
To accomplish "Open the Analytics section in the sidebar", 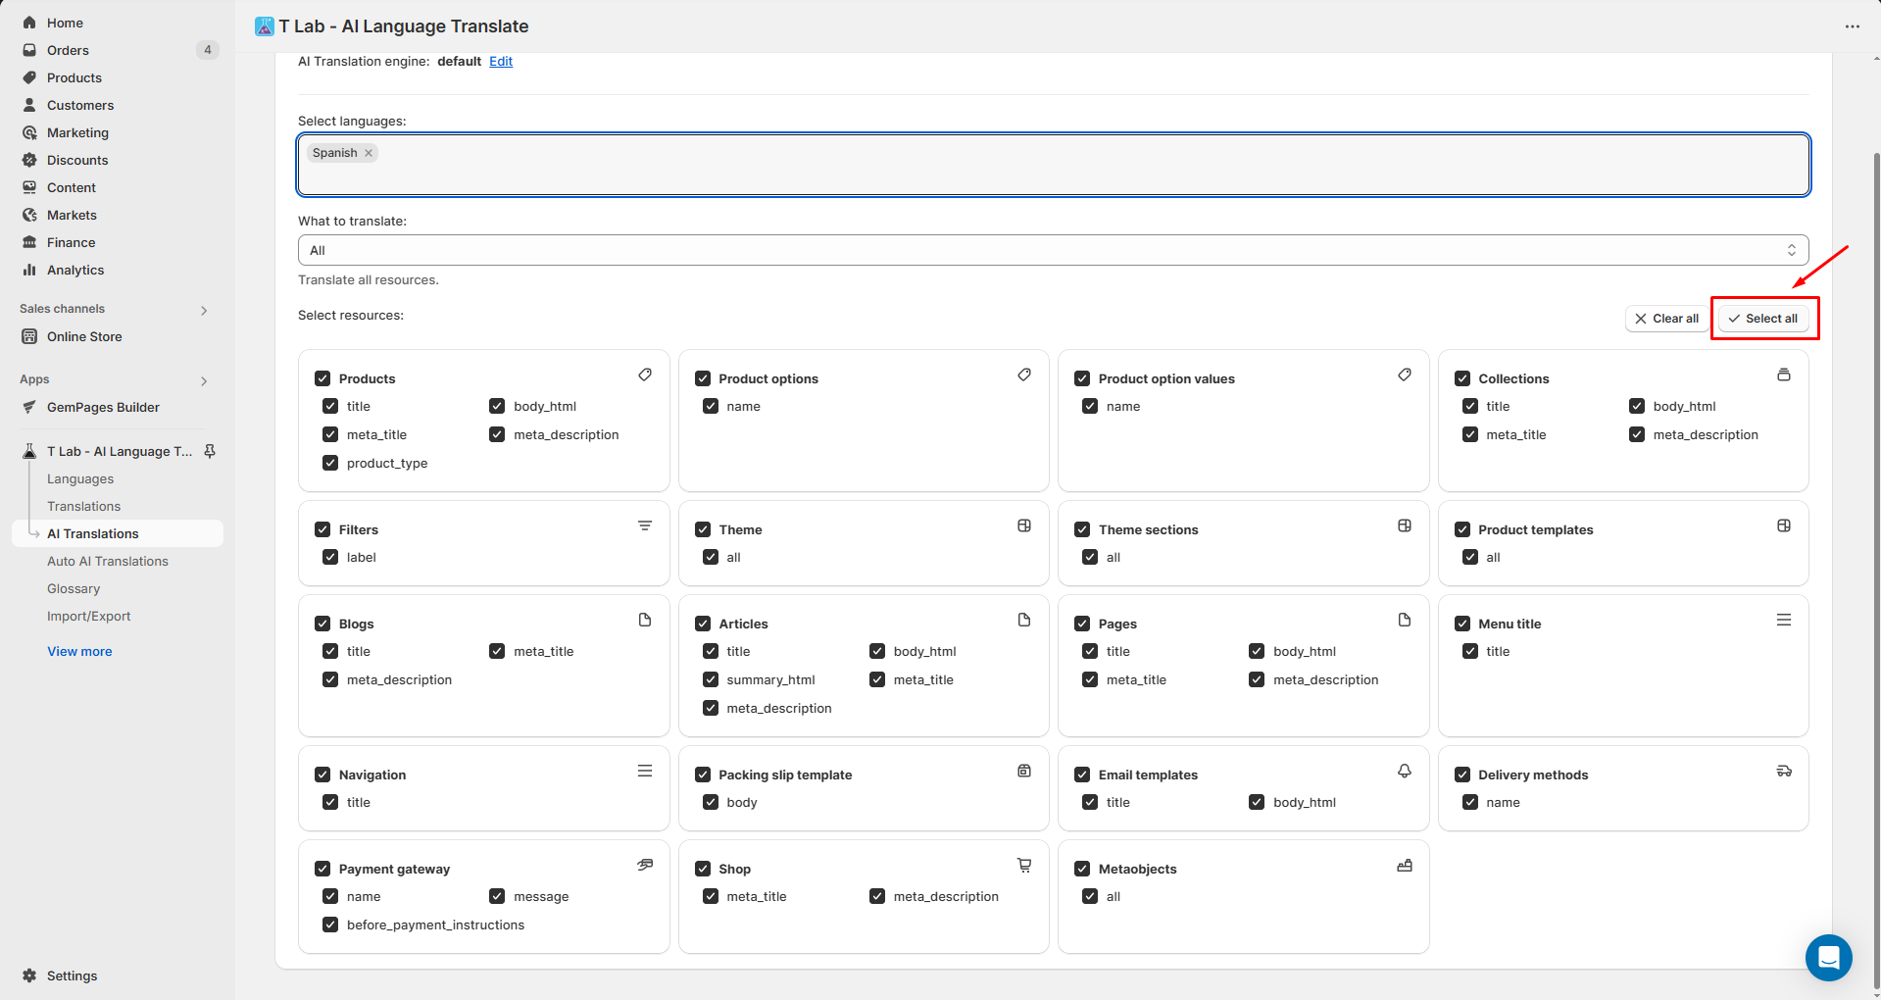I will 74,270.
